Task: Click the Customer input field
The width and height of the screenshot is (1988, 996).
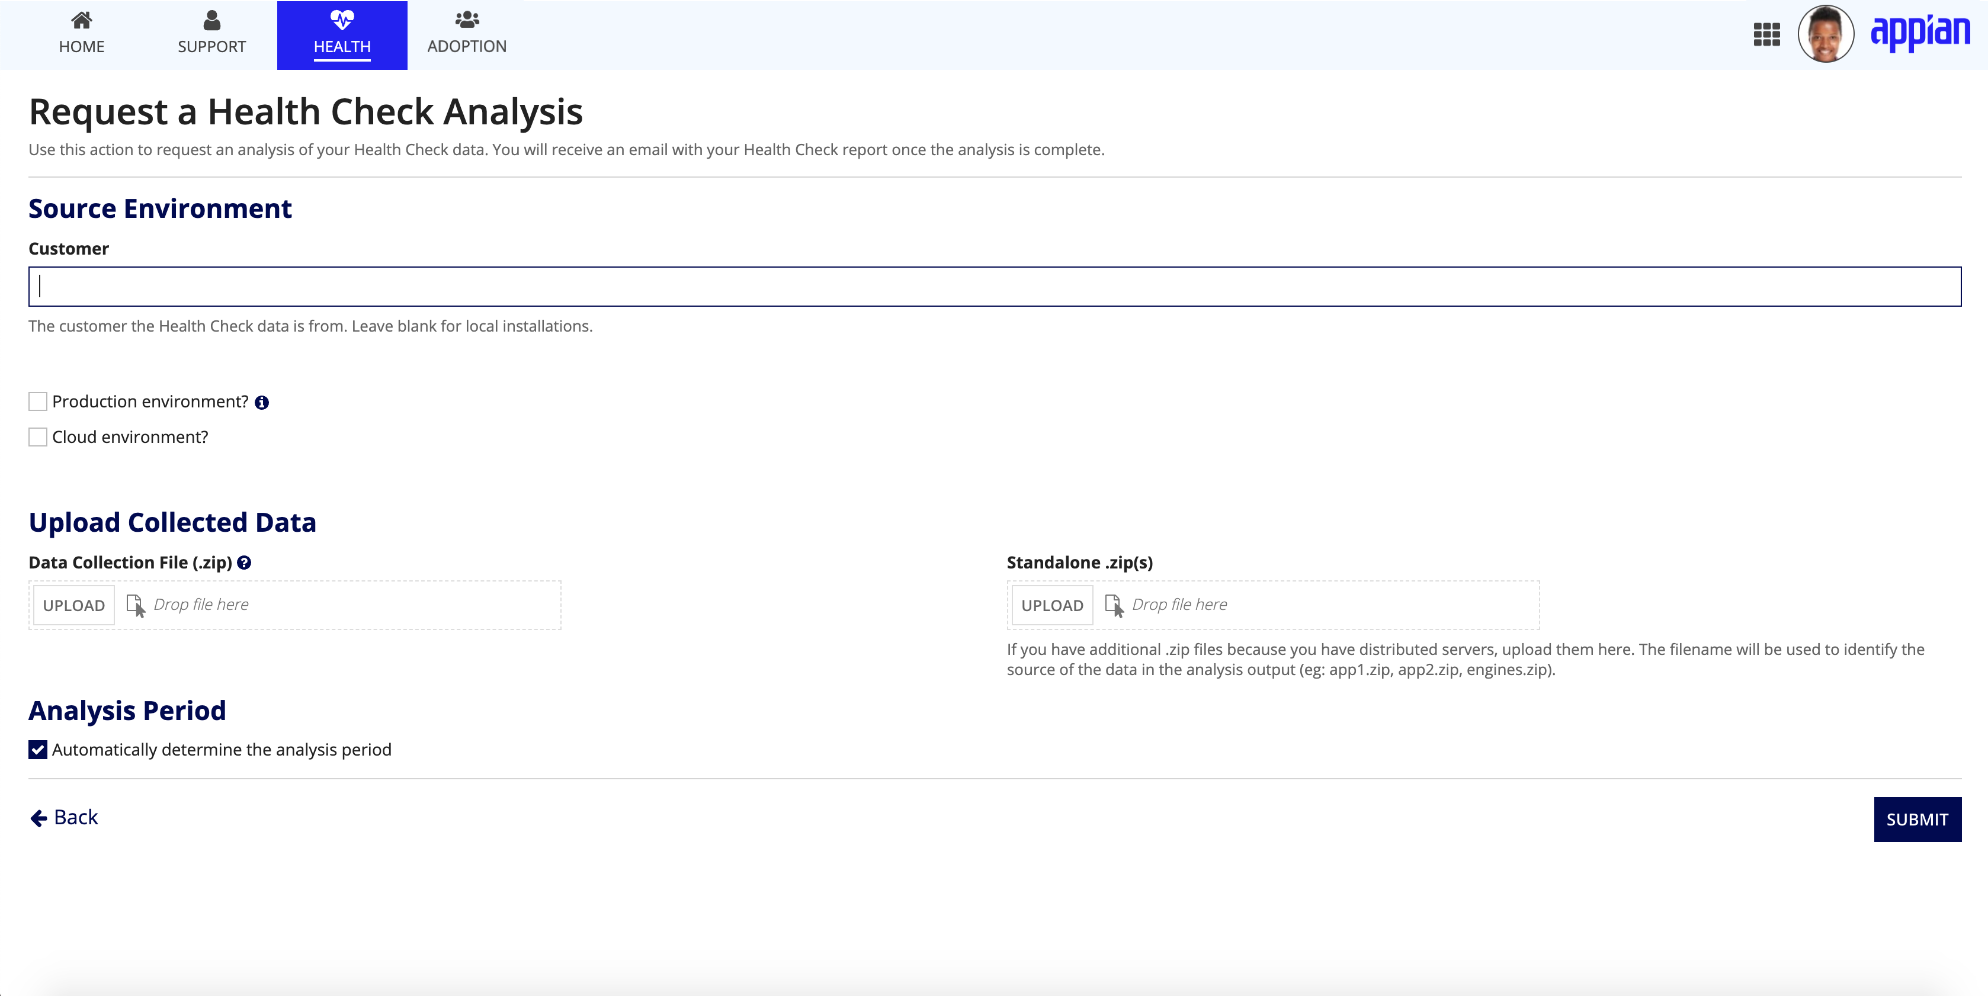Action: coord(995,285)
